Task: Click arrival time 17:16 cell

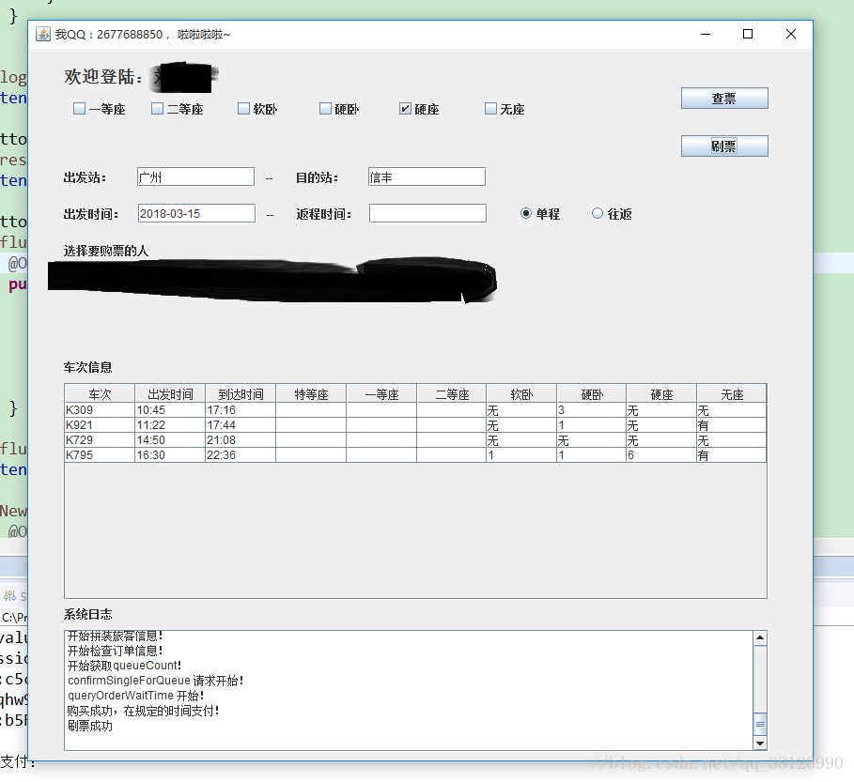Action: point(241,409)
